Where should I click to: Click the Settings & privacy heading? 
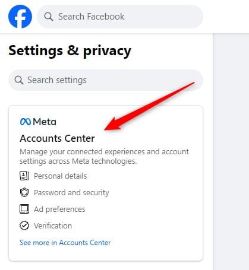[70, 51]
